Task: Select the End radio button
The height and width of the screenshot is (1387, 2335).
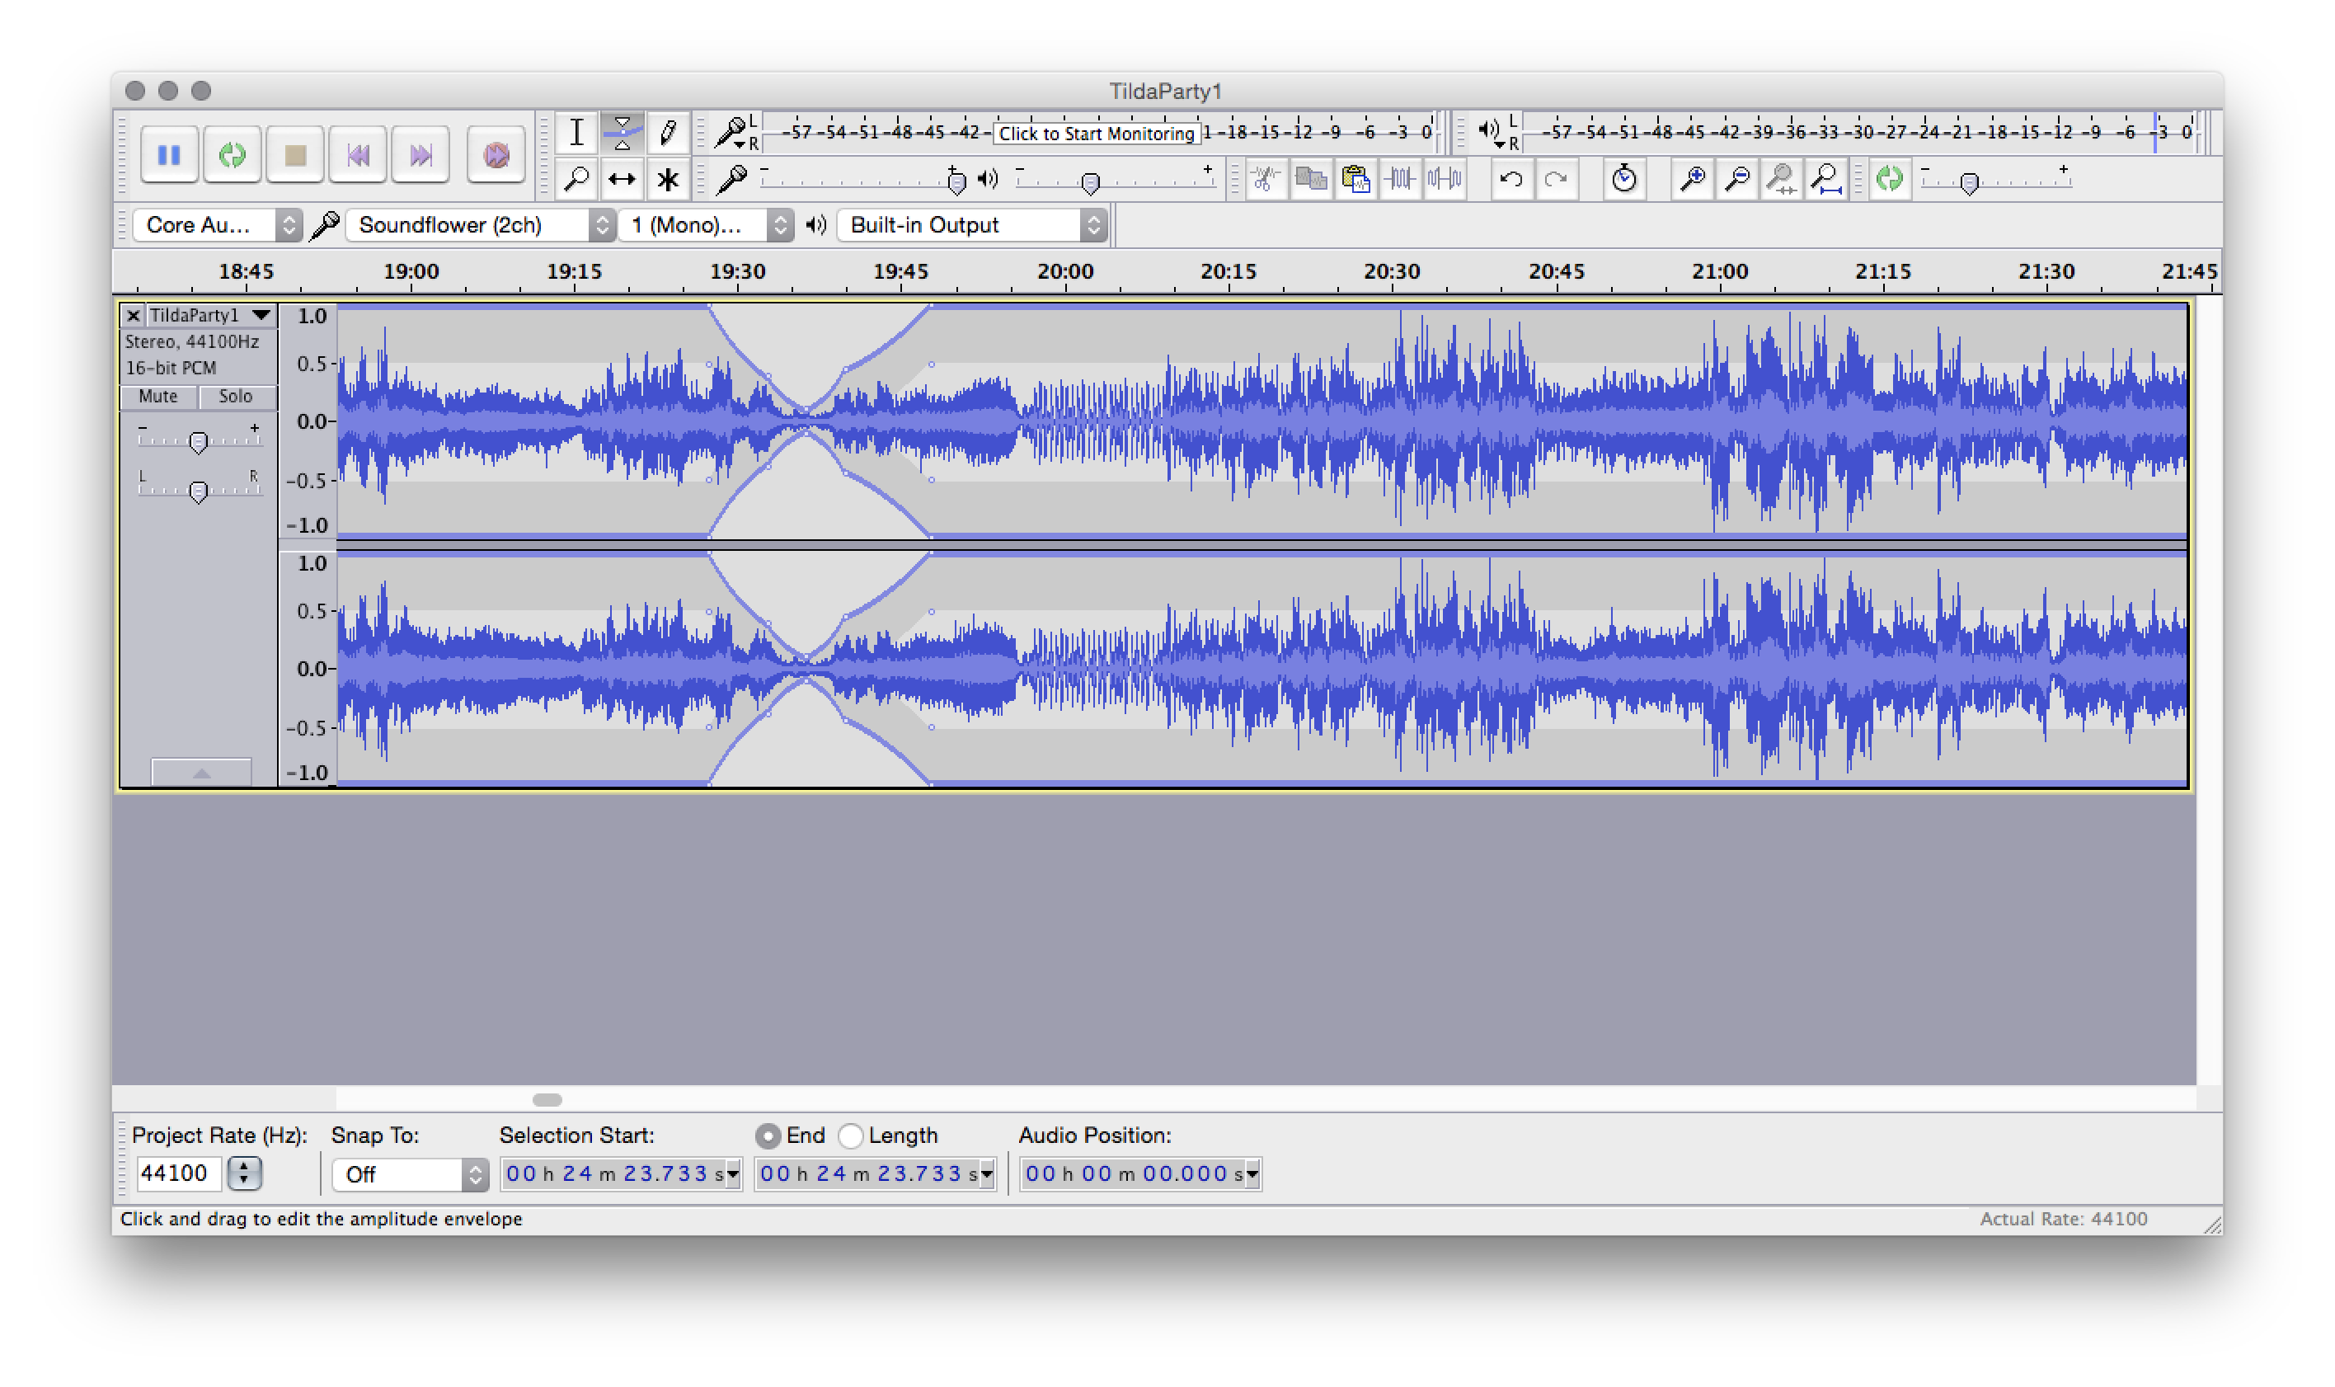Action: click(768, 1135)
